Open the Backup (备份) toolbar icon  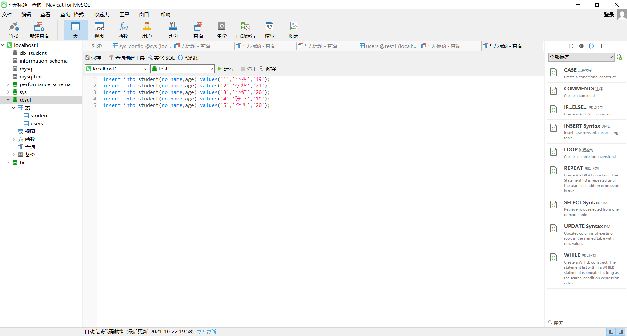tap(222, 30)
